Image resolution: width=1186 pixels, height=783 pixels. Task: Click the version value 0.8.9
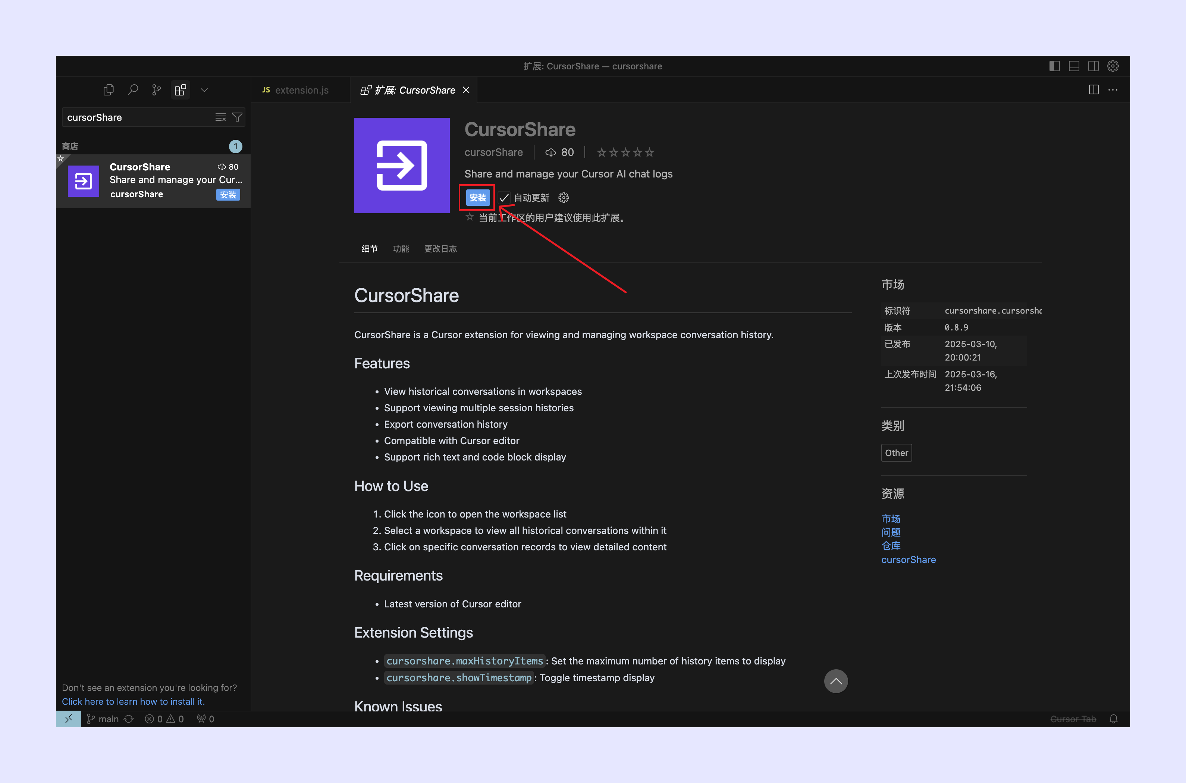tap(956, 328)
